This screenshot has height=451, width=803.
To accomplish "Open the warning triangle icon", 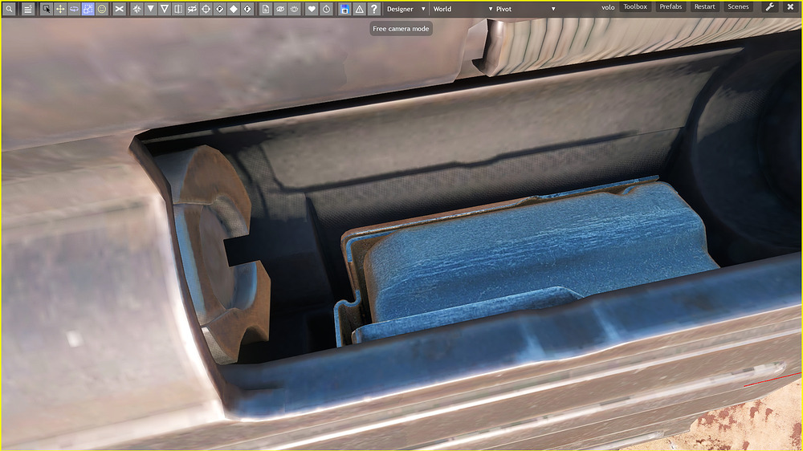I will pyautogui.click(x=360, y=9).
